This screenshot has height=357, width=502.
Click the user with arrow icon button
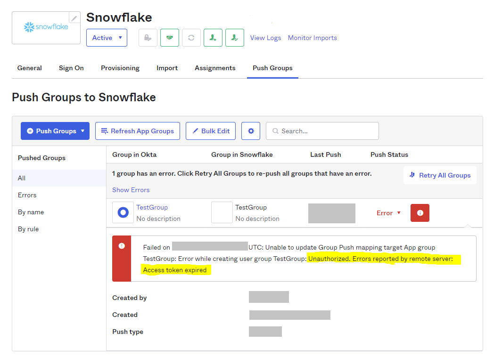click(x=213, y=38)
